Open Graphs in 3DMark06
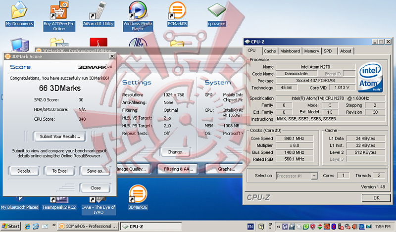This screenshot has height=232, width=396. pos(225,169)
